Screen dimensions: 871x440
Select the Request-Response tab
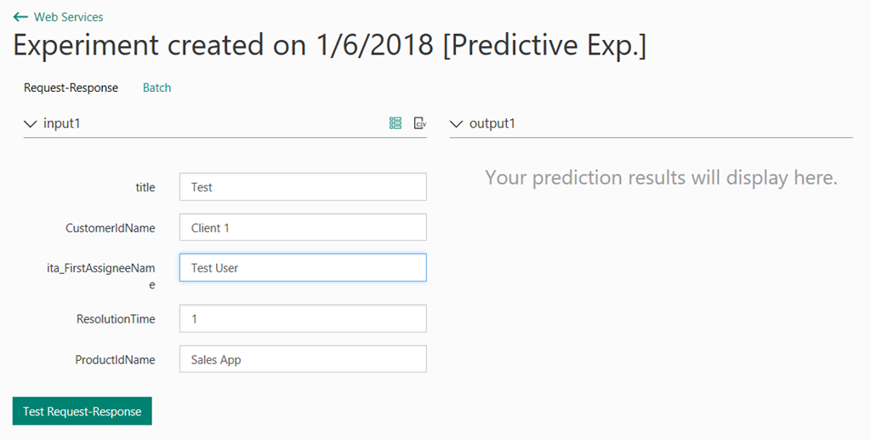(x=71, y=88)
